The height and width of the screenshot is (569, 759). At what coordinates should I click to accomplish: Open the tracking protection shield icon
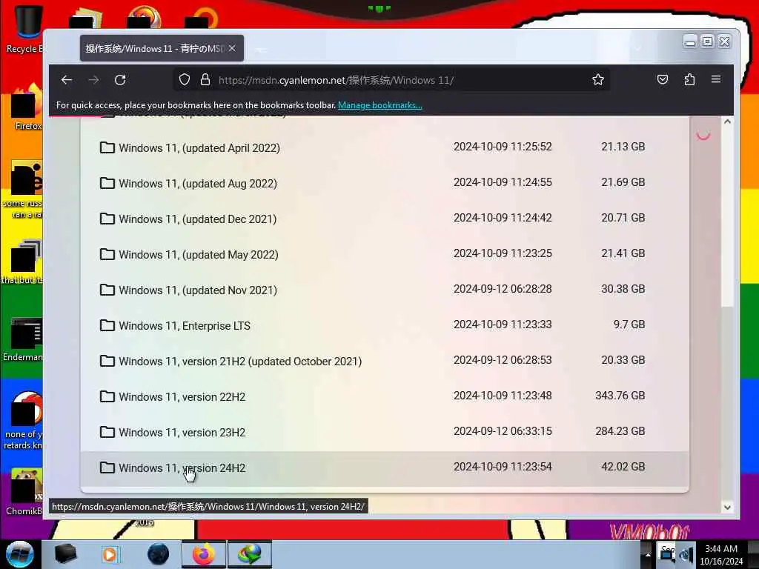(185, 79)
